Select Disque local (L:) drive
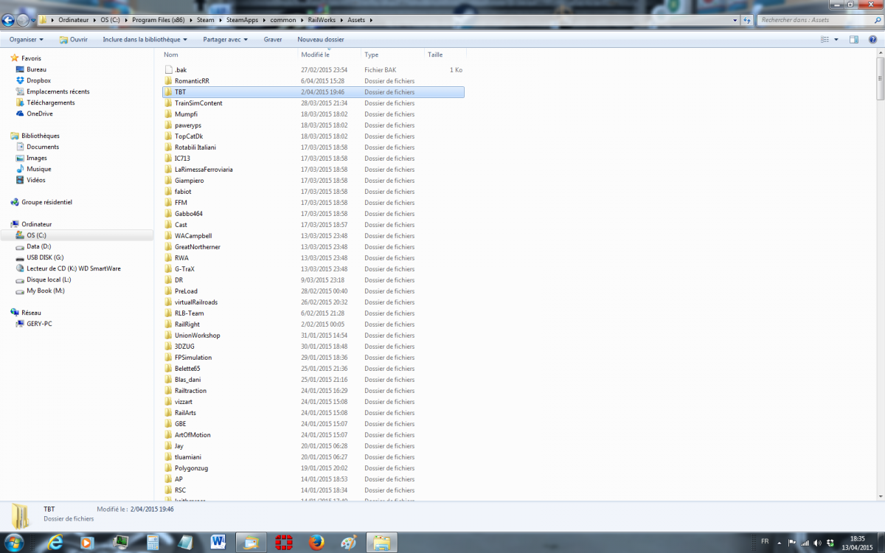 pyautogui.click(x=49, y=279)
